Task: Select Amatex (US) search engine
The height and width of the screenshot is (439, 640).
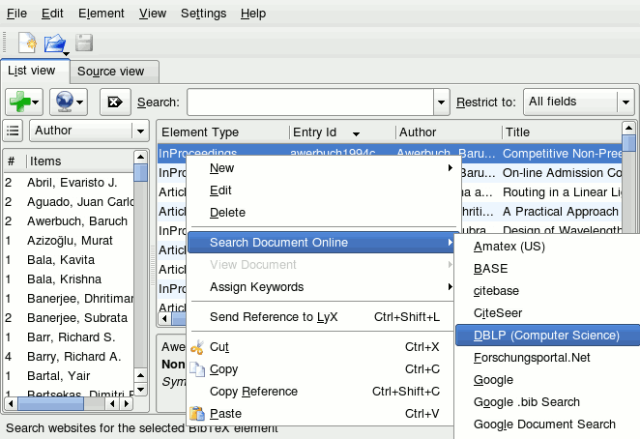Action: [x=548, y=247]
